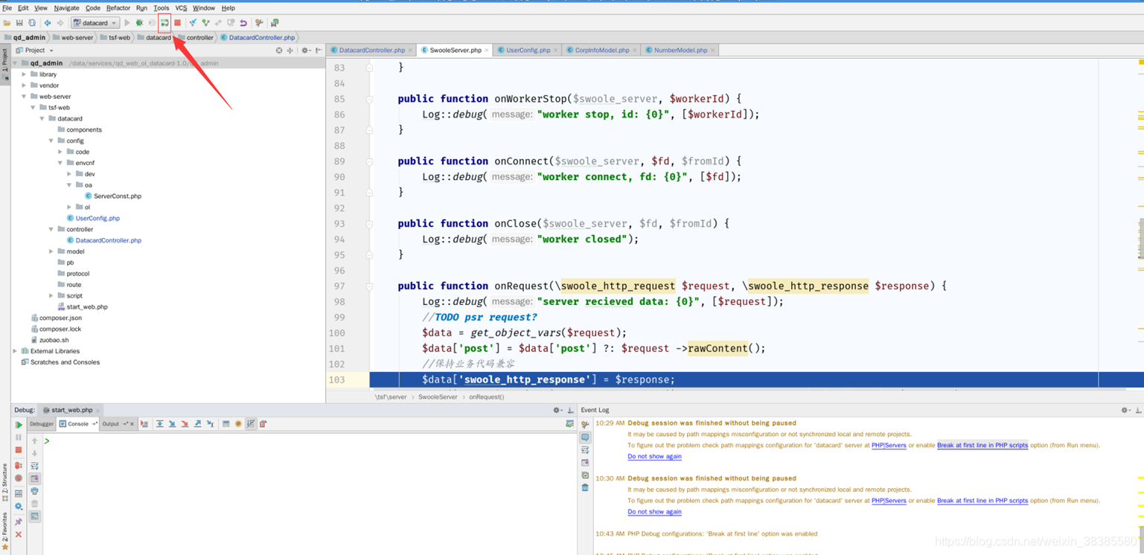Image resolution: width=1144 pixels, height=555 pixels.
Task: Open the Structure tool window side tab
Action: click(5, 483)
